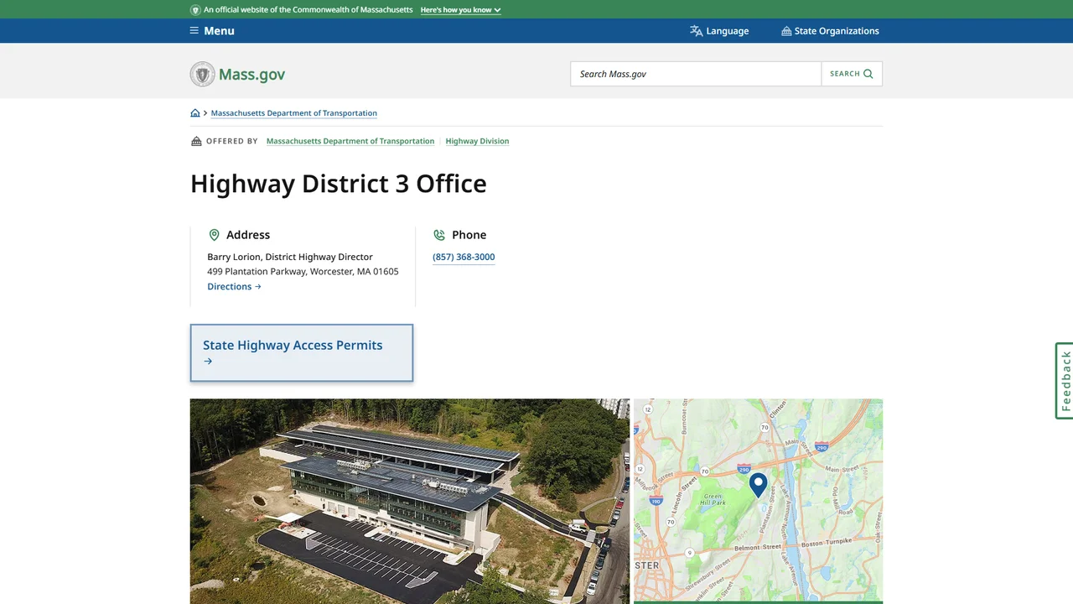Screen dimensions: 1073x604
Task: Click the Highway District 3 Office heading
Action: 339,184
